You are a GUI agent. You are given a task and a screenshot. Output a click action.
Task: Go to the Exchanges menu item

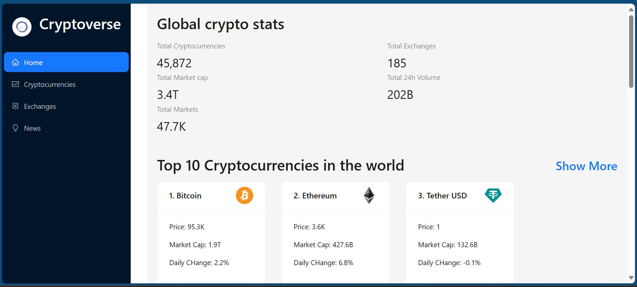tap(40, 107)
